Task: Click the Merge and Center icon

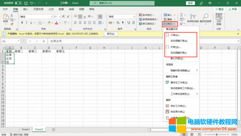Action: coord(100,23)
